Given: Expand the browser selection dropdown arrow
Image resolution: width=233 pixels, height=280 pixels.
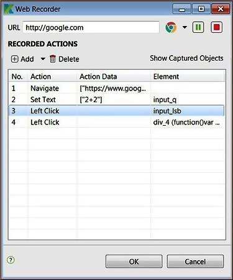Looking at the screenshot, I should [x=185, y=27].
